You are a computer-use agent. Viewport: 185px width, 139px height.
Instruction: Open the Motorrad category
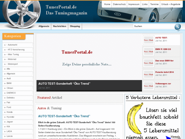pyautogui.click(x=11, y=59)
